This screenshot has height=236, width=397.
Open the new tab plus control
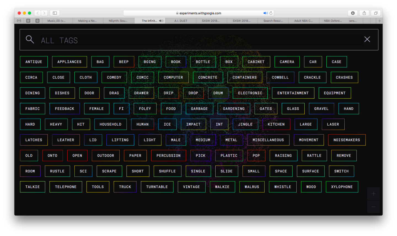point(380,20)
